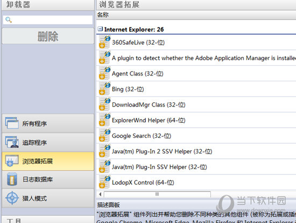Select the 浏览器拓展 section

(48, 161)
